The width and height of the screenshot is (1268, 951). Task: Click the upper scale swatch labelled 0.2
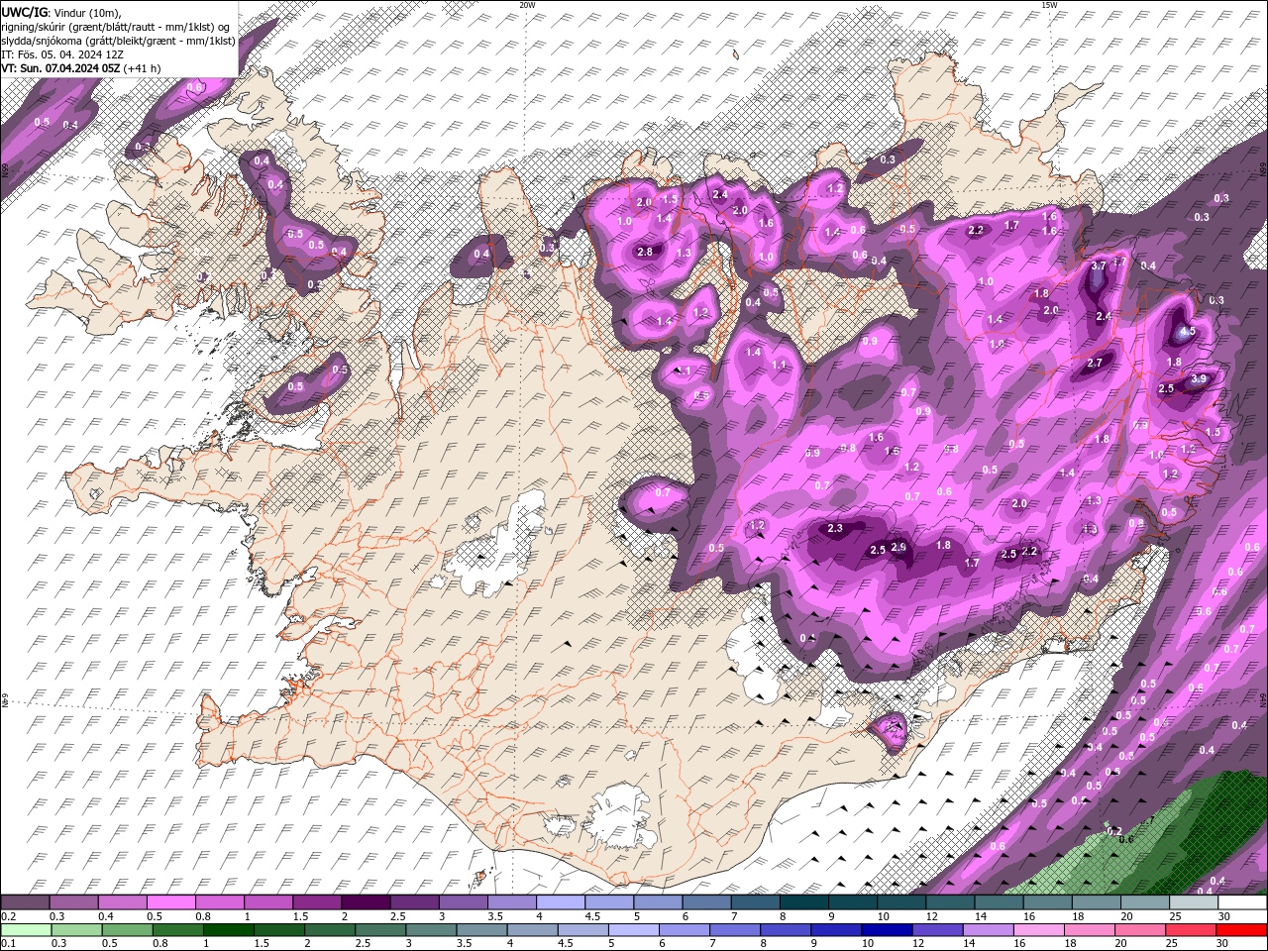25,902
